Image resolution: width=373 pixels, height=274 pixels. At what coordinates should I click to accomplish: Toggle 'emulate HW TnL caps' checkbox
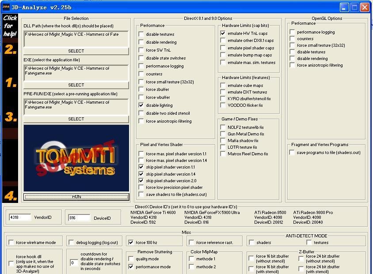tap(223, 34)
